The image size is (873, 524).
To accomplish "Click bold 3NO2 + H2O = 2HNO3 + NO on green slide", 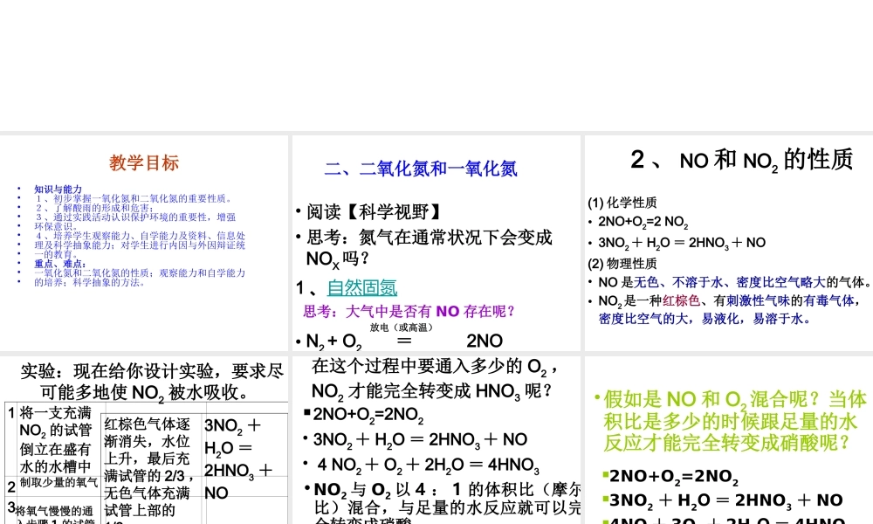I will pyautogui.click(x=726, y=500).
